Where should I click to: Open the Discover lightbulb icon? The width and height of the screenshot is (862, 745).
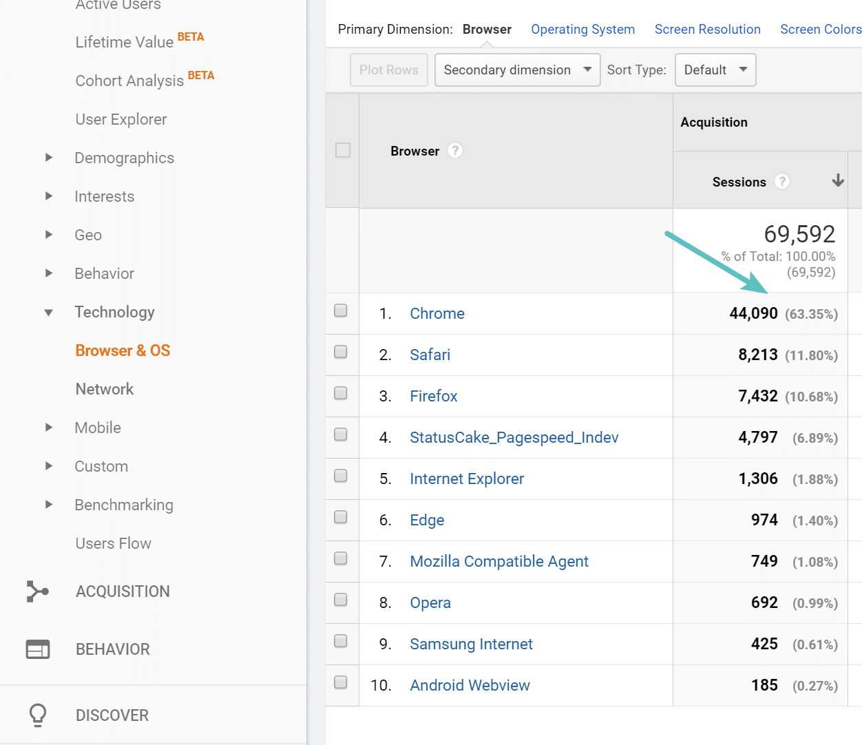(38, 715)
